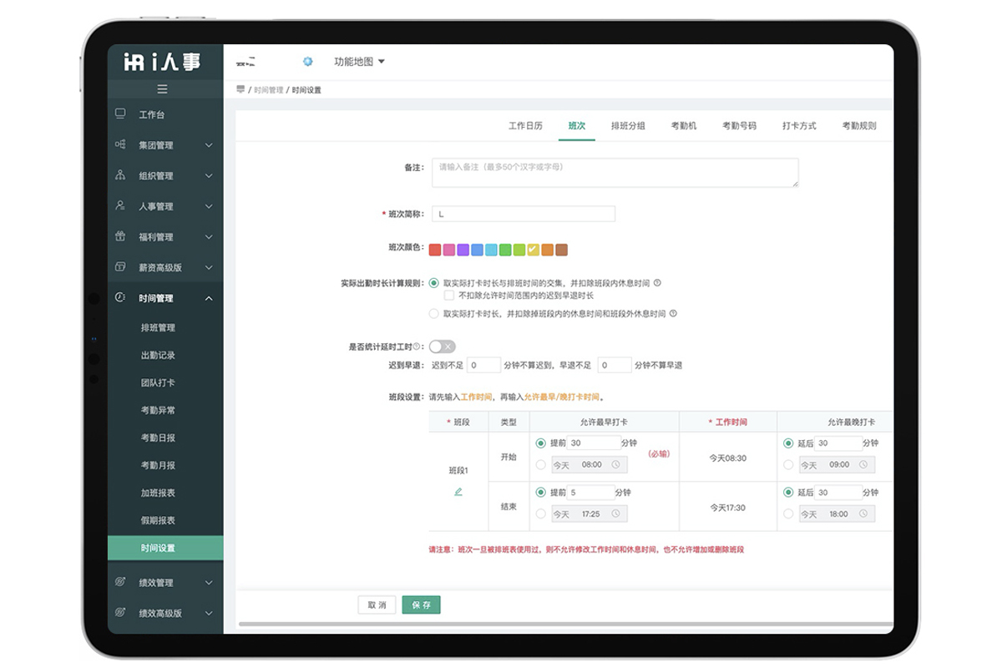Click help icon next to 是否统计延时工时
This screenshot has width=1002, height=668.
(x=417, y=347)
